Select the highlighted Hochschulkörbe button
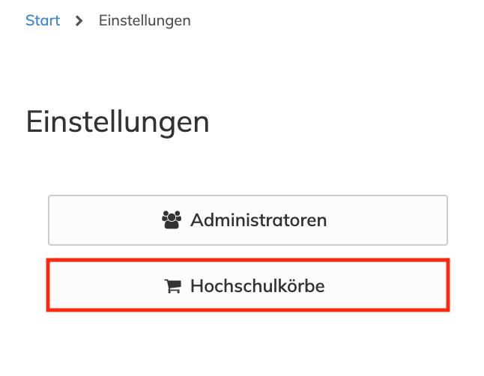This screenshot has height=376, width=484. [248, 285]
